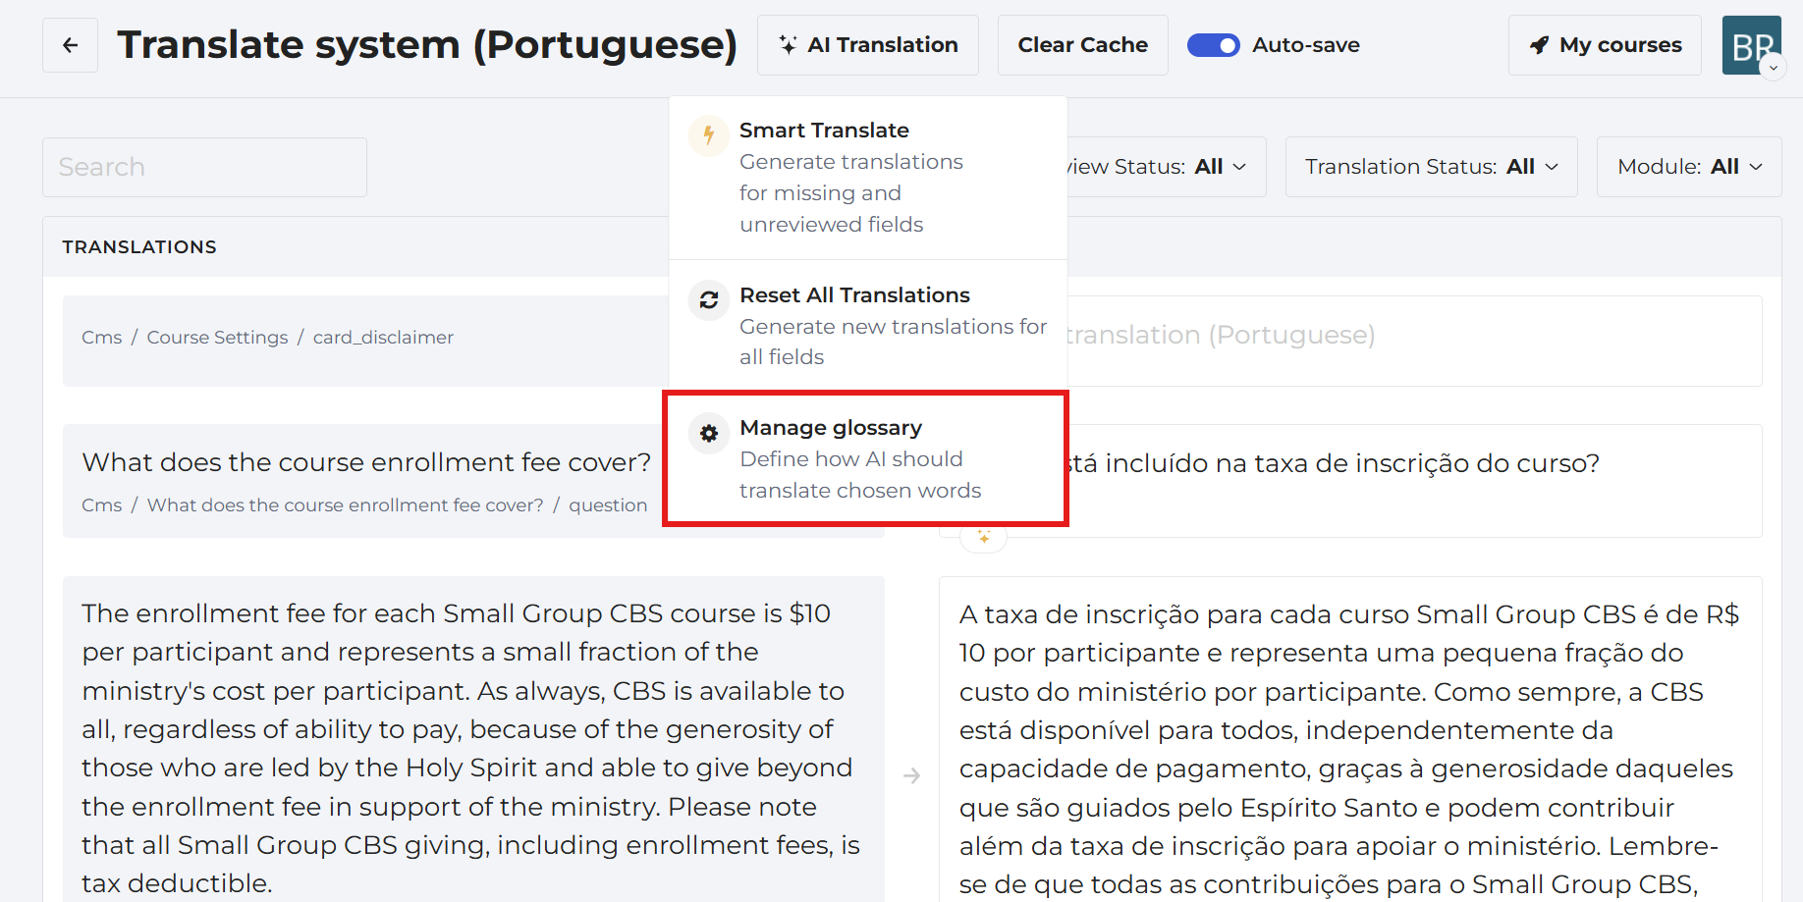Open the Module filter dropdown

[x=1689, y=167]
